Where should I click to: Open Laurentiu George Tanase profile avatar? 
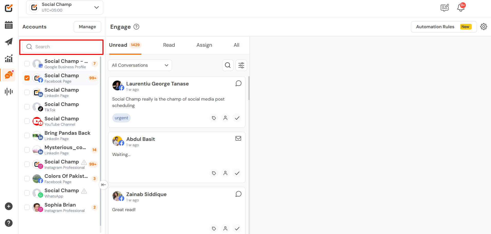pos(118,85)
